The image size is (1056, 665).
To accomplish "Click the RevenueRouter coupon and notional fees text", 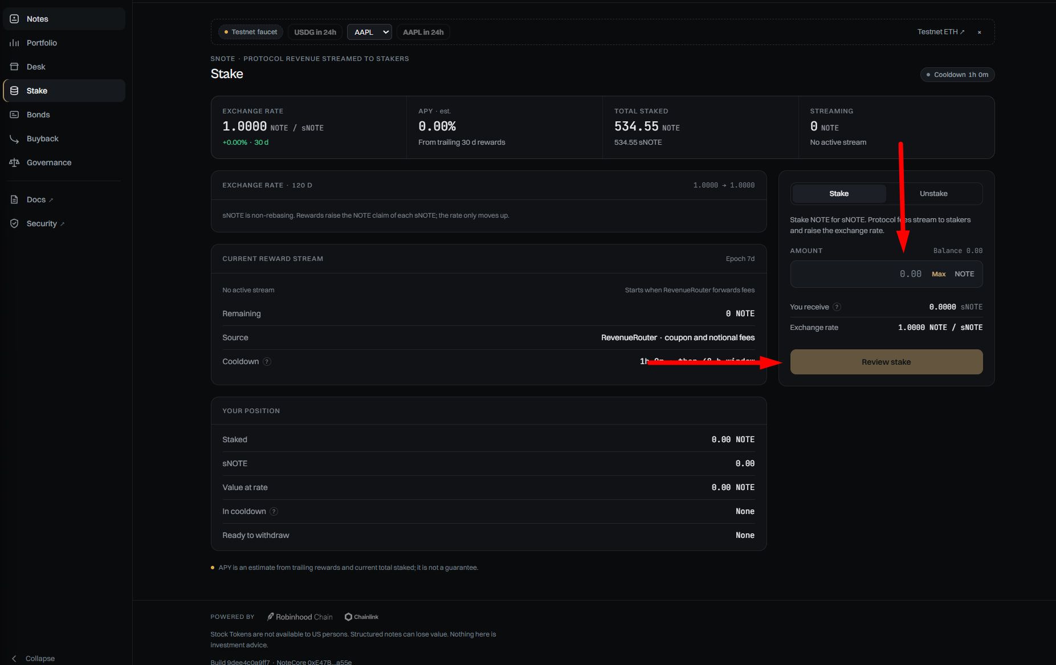I will (x=678, y=337).
